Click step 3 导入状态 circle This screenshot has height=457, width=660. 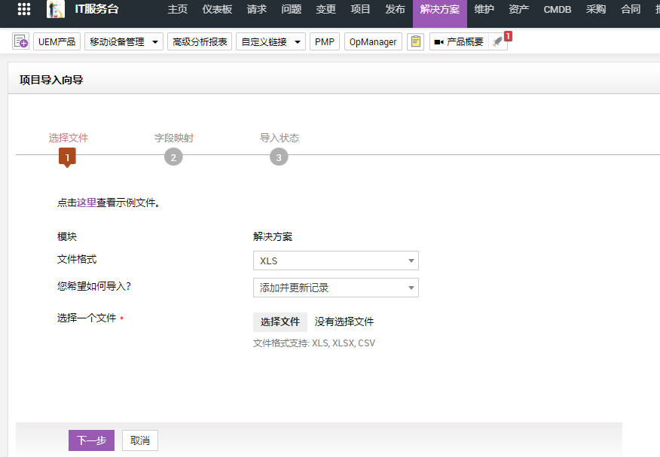279,157
